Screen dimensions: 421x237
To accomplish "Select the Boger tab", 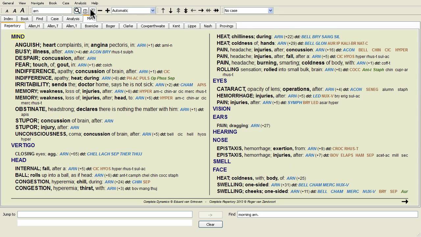I will point(111,26).
